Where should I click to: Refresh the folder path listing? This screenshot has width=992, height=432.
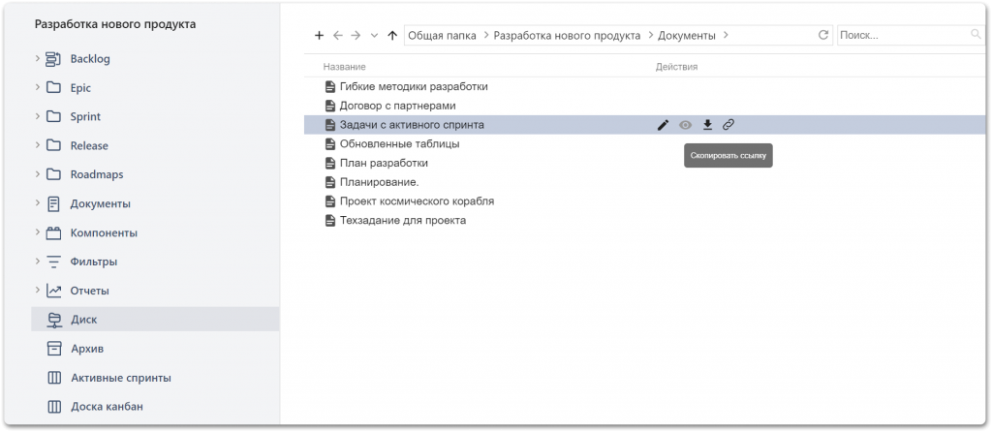click(823, 36)
